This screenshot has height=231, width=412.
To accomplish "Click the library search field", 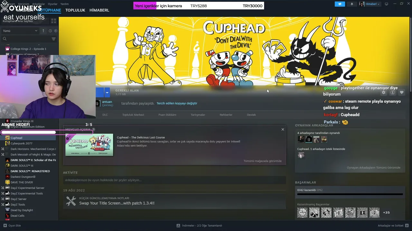I will click(x=26, y=39).
